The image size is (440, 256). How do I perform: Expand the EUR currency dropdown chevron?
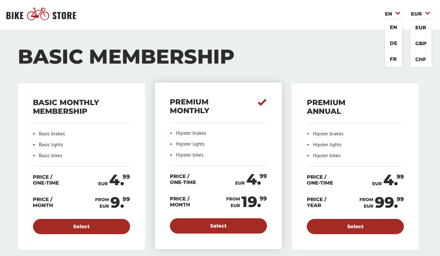click(x=428, y=13)
